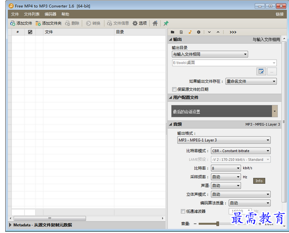The height and width of the screenshot is (233, 289).
Task: Enable the 低通滤波器 checkbox
Action: pyautogui.click(x=183, y=211)
